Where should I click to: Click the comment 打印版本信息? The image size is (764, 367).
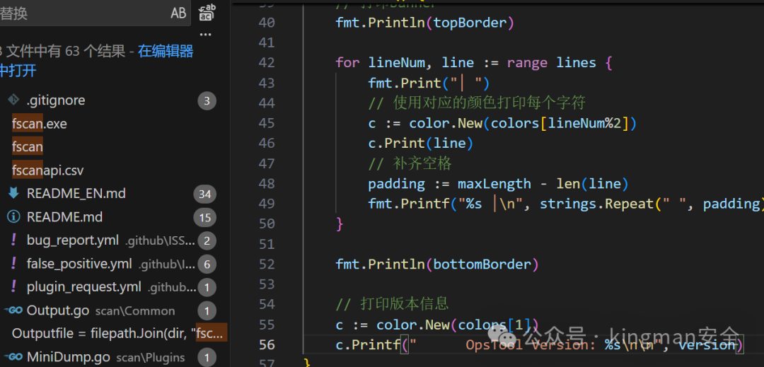point(392,304)
